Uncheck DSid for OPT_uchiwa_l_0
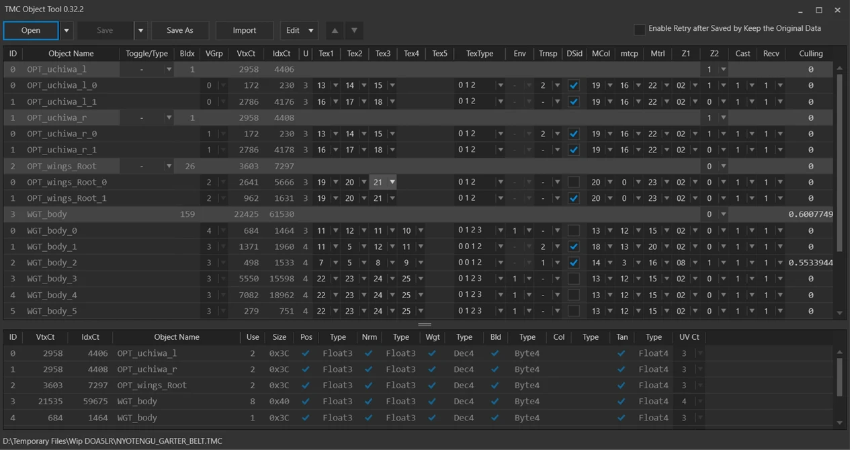860x450 pixels. pyautogui.click(x=573, y=85)
